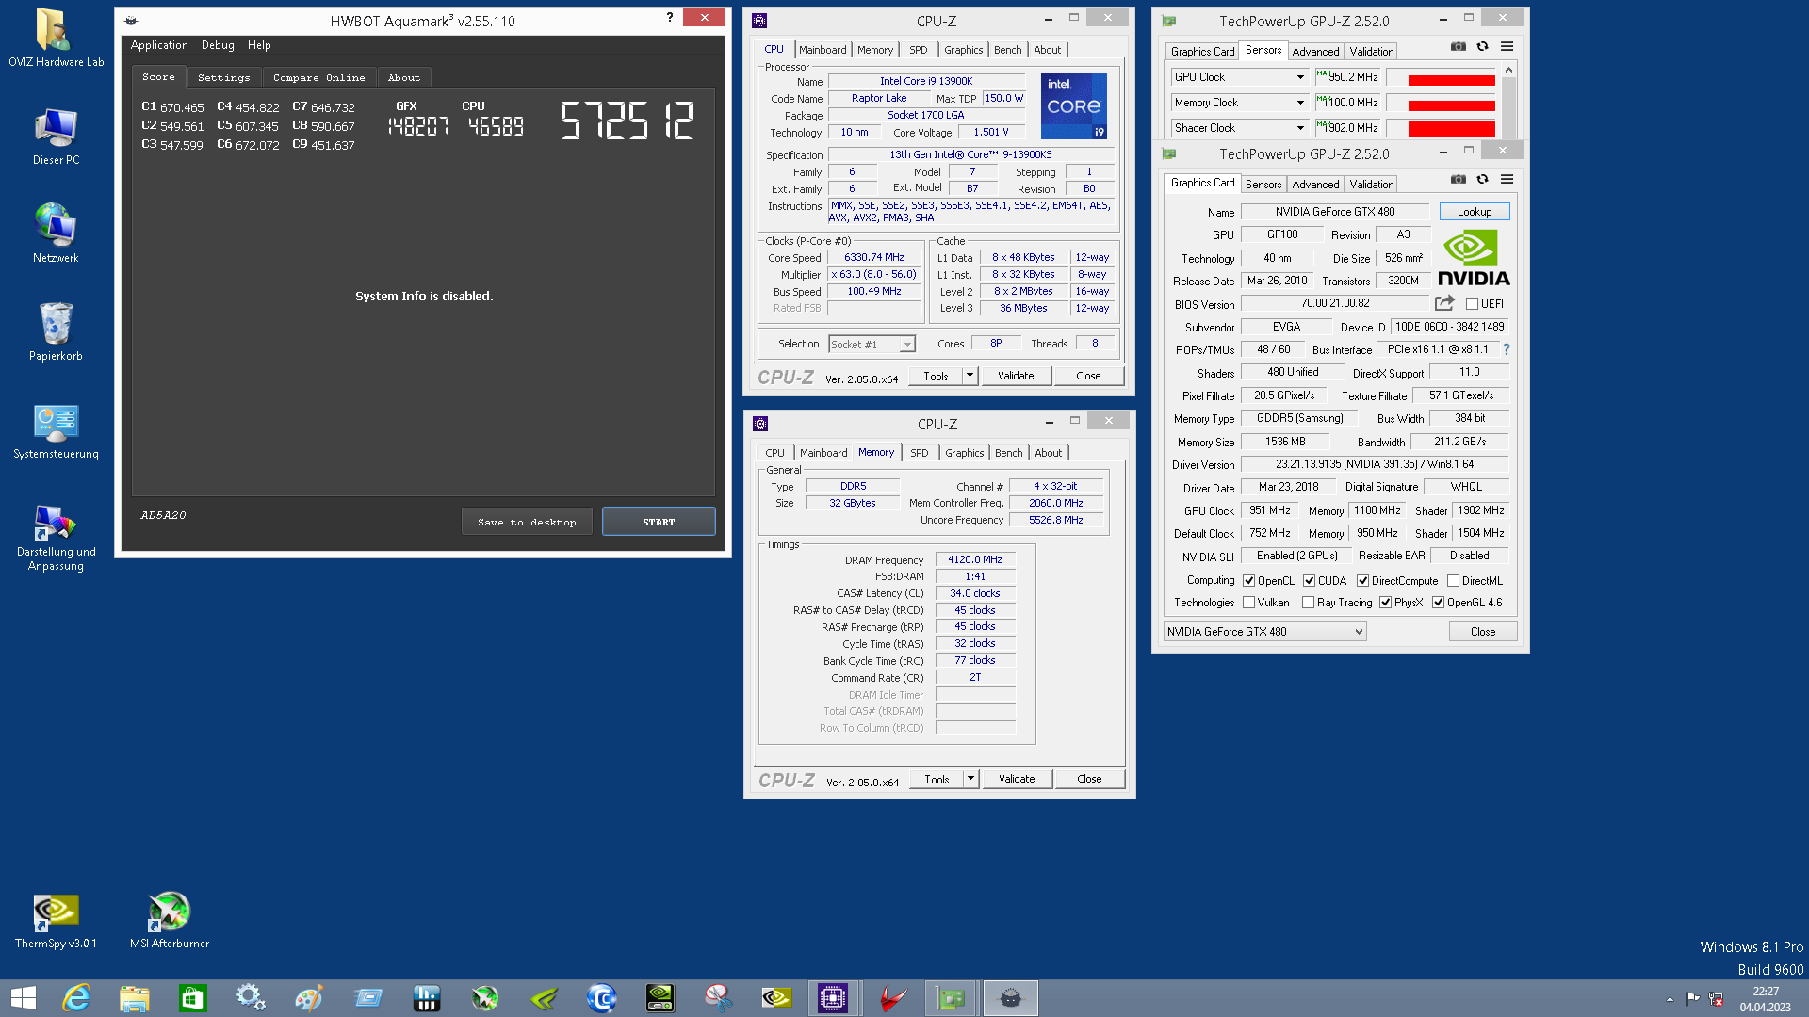This screenshot has height=1017, width=1809.
Task: Open OVIZ Hardware Lab desktop folder
Action: 56,38
